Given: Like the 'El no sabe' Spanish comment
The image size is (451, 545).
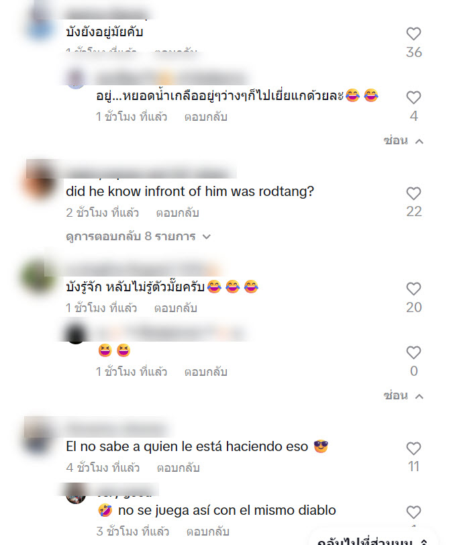Looking at the screenshot, I should coord(413,448).
